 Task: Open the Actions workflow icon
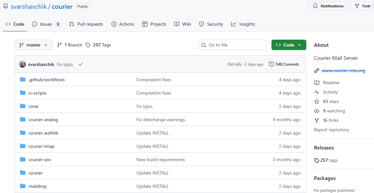(x=114, y=24)
